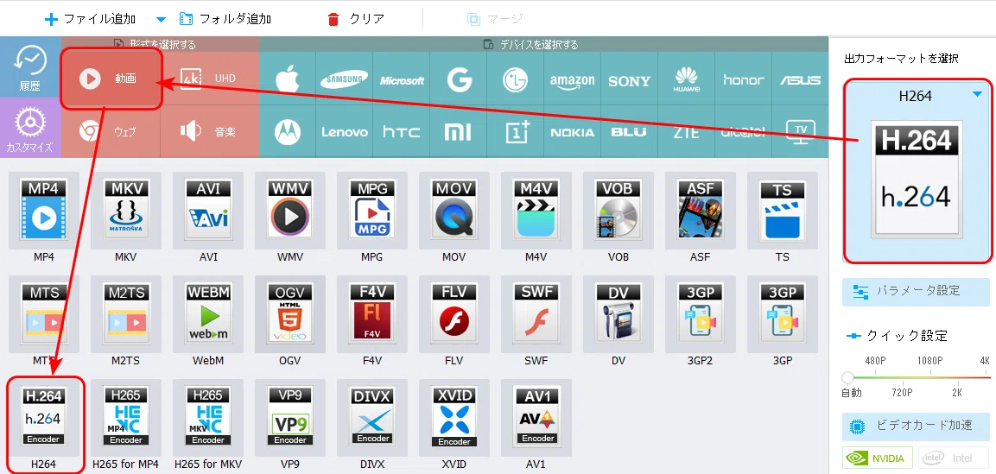Pick the M4V format icon
Viewport: 996px width, 474px height.
click(536, 210)
